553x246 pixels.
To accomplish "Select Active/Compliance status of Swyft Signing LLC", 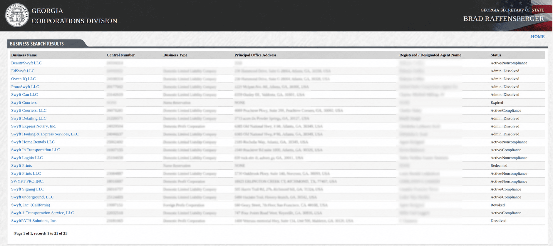I will [506, 189].
